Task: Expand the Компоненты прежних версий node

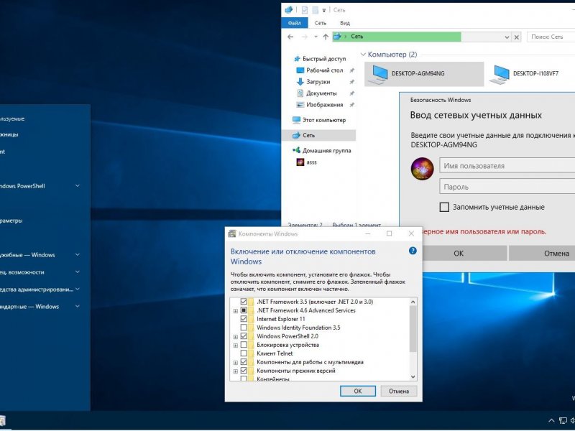Action: (x=236, y=371)
